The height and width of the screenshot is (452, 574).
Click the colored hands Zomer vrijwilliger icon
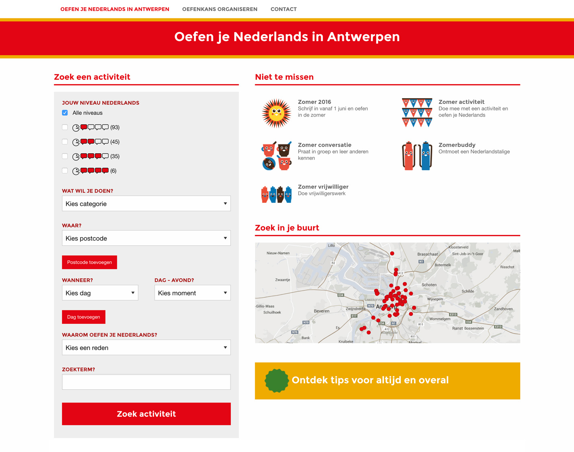276,194
